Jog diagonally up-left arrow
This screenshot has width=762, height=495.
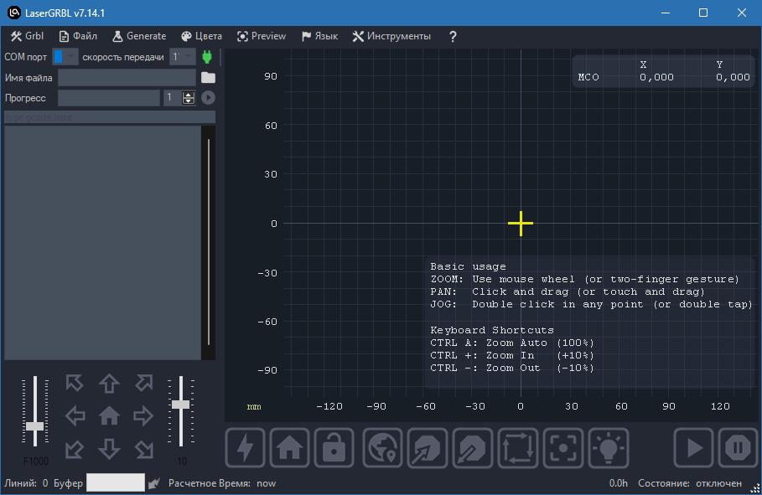(x=75, y=383)
